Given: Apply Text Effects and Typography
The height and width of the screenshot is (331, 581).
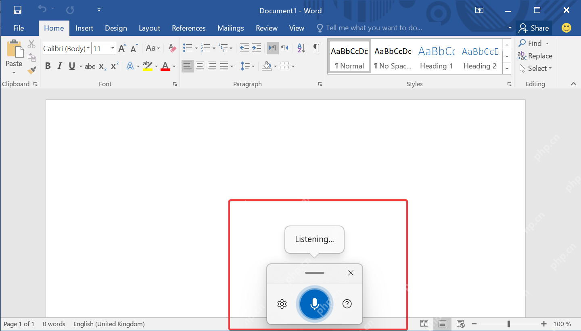Looking at the screenshot, I should point(130,66).
